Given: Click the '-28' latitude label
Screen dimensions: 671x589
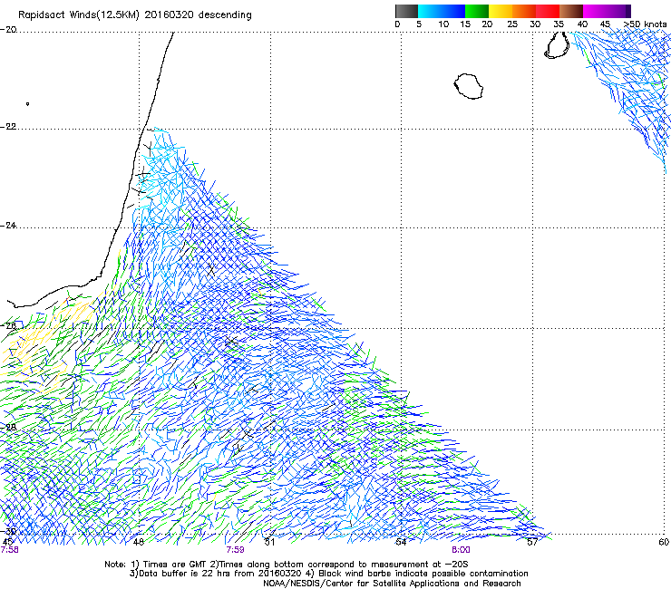Looking at the screenshot, I should (x=8, y=428).
